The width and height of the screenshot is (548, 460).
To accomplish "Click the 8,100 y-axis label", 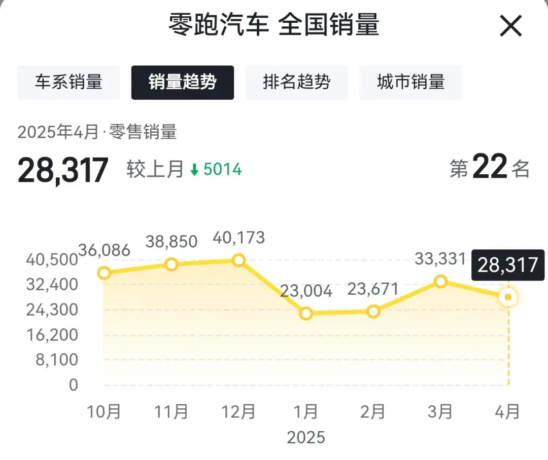I will point(57,360).
